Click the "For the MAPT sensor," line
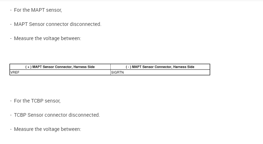This screenshot has width=263, height=144. 38,10
